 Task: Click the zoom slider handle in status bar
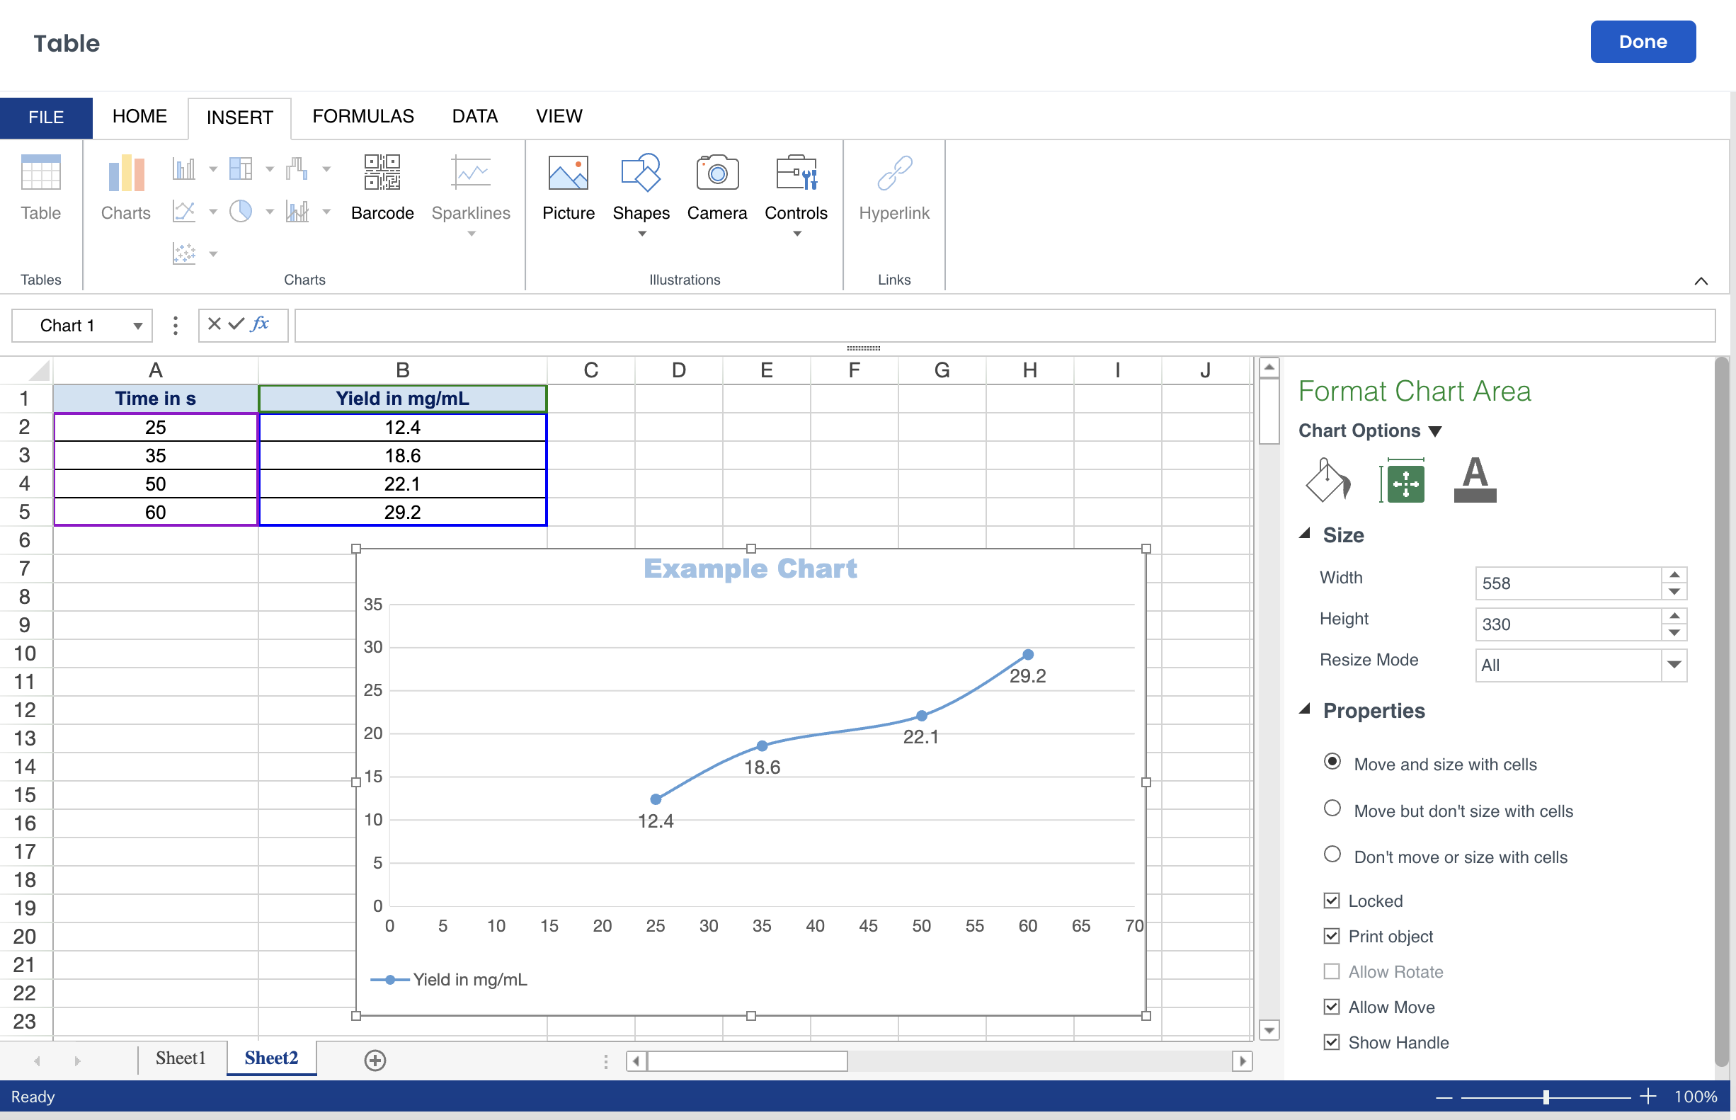pyautogui.click(x=1546, y=1097)
